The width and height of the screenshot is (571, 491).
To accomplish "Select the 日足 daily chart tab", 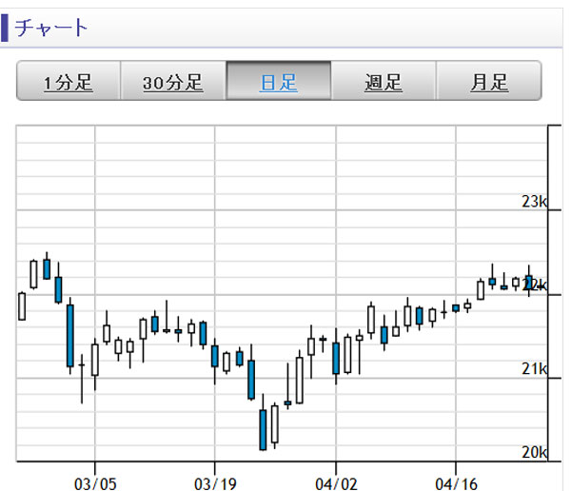I will (278, 82).
